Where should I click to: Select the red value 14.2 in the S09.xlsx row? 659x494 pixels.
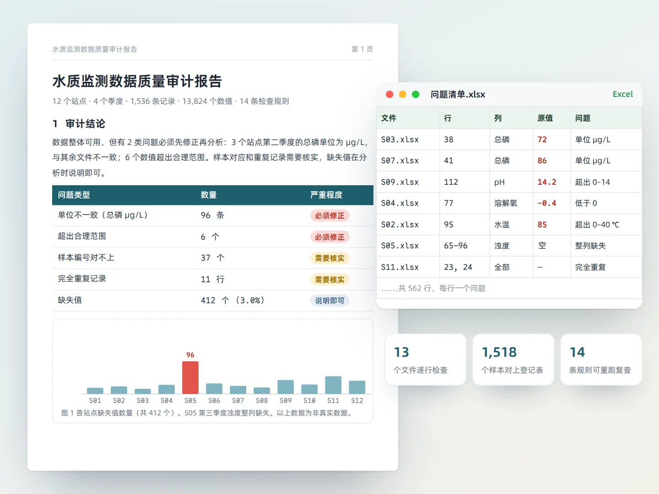(x=547, y=182)
